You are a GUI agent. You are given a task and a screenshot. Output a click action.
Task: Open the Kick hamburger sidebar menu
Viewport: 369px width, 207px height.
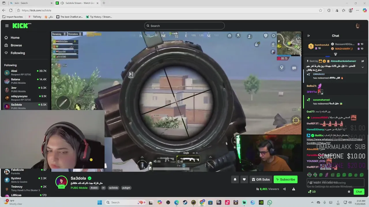click(x=7, y=26)
